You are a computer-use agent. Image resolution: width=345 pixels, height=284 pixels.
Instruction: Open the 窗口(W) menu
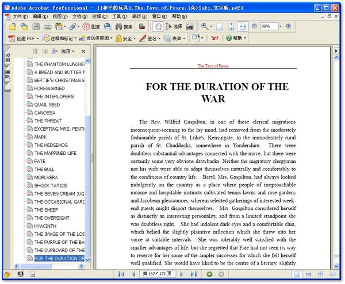point(159,17)
